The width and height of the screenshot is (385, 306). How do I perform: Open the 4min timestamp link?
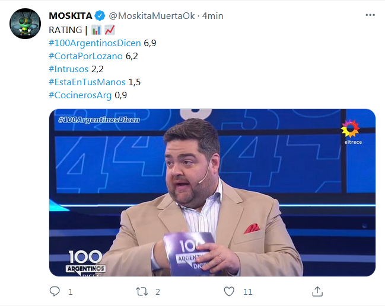(212, 15)
